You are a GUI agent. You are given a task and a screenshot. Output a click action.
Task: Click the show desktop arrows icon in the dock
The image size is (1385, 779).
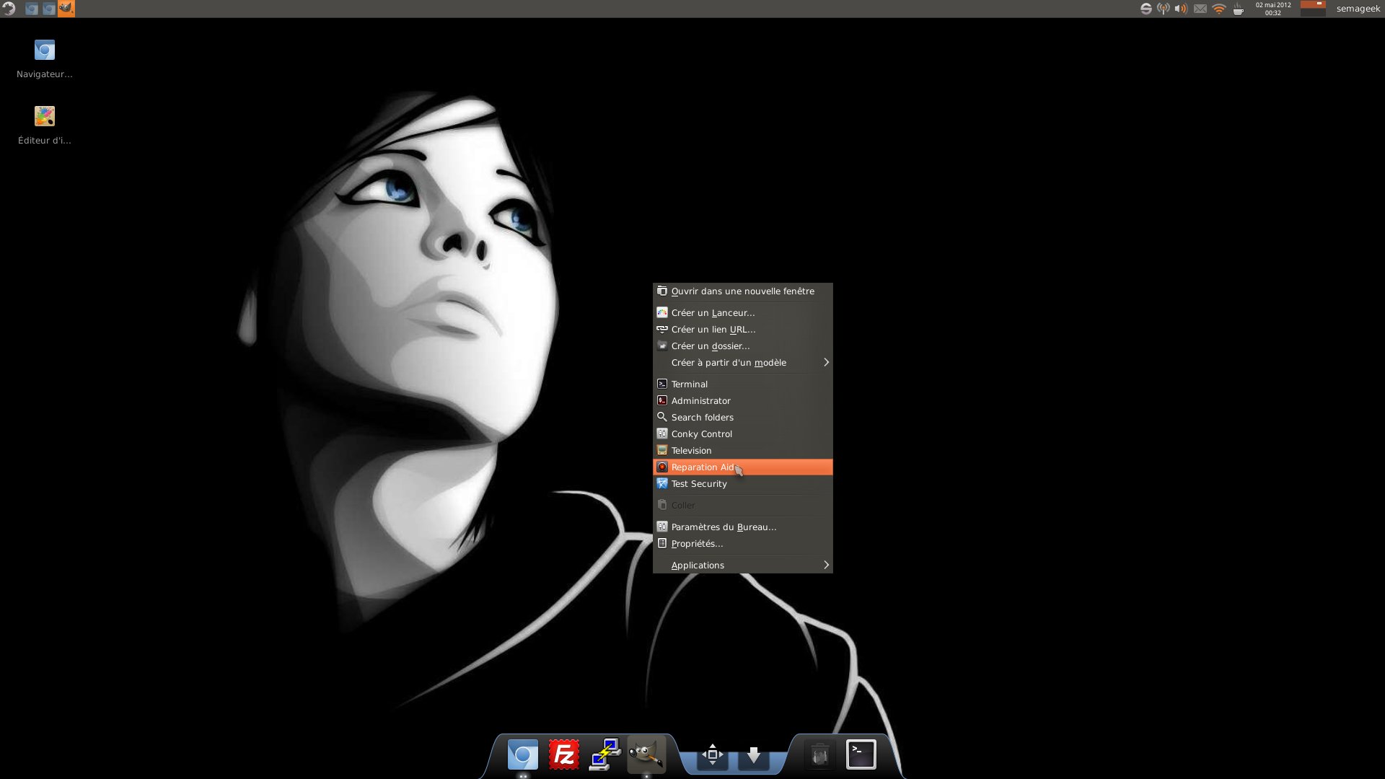coord(713,754)
